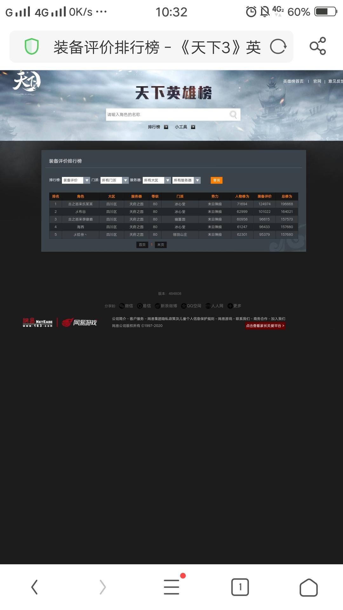Screen dimensions: 343x610
Task: Select page number 1 in pagination
Action: pyautogui.click(x=151, y=245)
